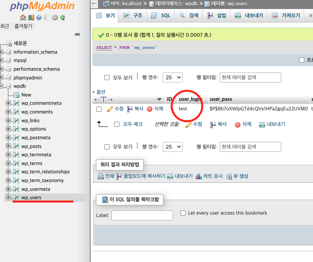Select information_schema database in tree
Image resolution: width=313 pixels, height=262 pixels.
[x=35, y=52]
